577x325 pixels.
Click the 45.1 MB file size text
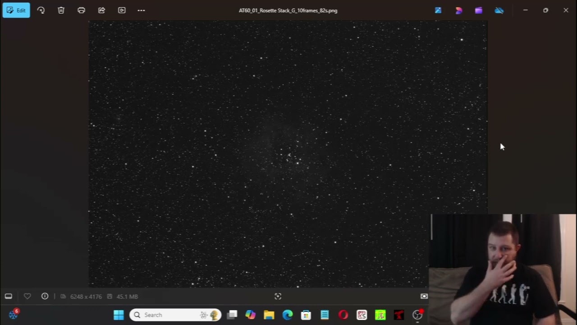tap(127, 297)
